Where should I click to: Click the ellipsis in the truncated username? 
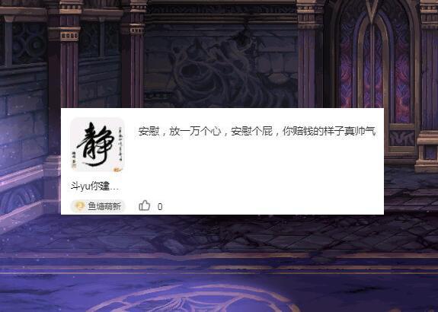point(114,188)
